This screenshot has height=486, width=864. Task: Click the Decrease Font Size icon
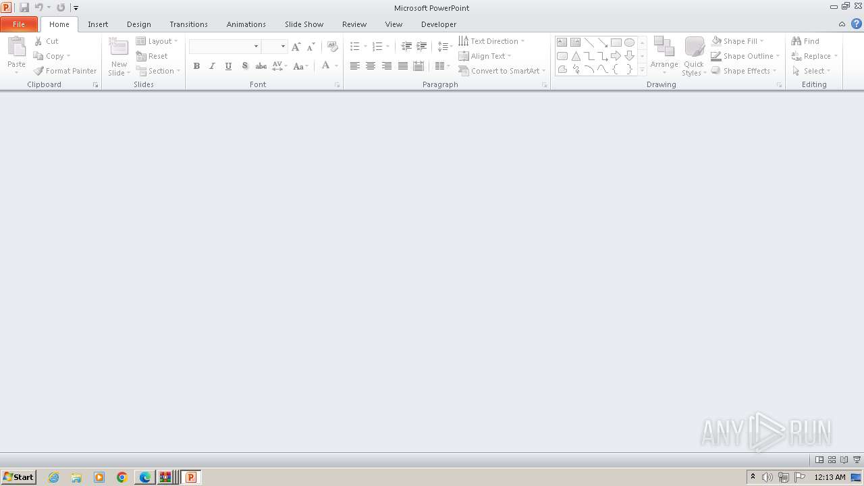(x=310, y=47)
